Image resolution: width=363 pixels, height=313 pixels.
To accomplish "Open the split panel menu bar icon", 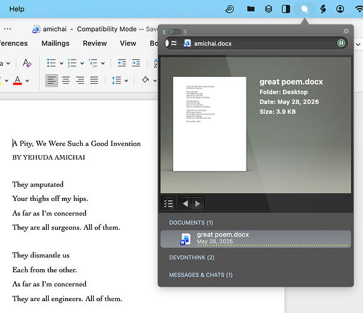I will click(286, 9).
